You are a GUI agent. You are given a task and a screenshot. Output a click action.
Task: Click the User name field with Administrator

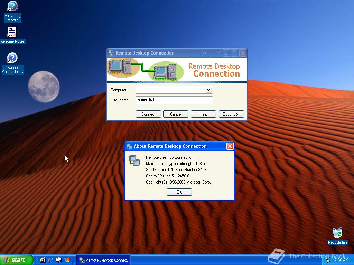point(174,100)
